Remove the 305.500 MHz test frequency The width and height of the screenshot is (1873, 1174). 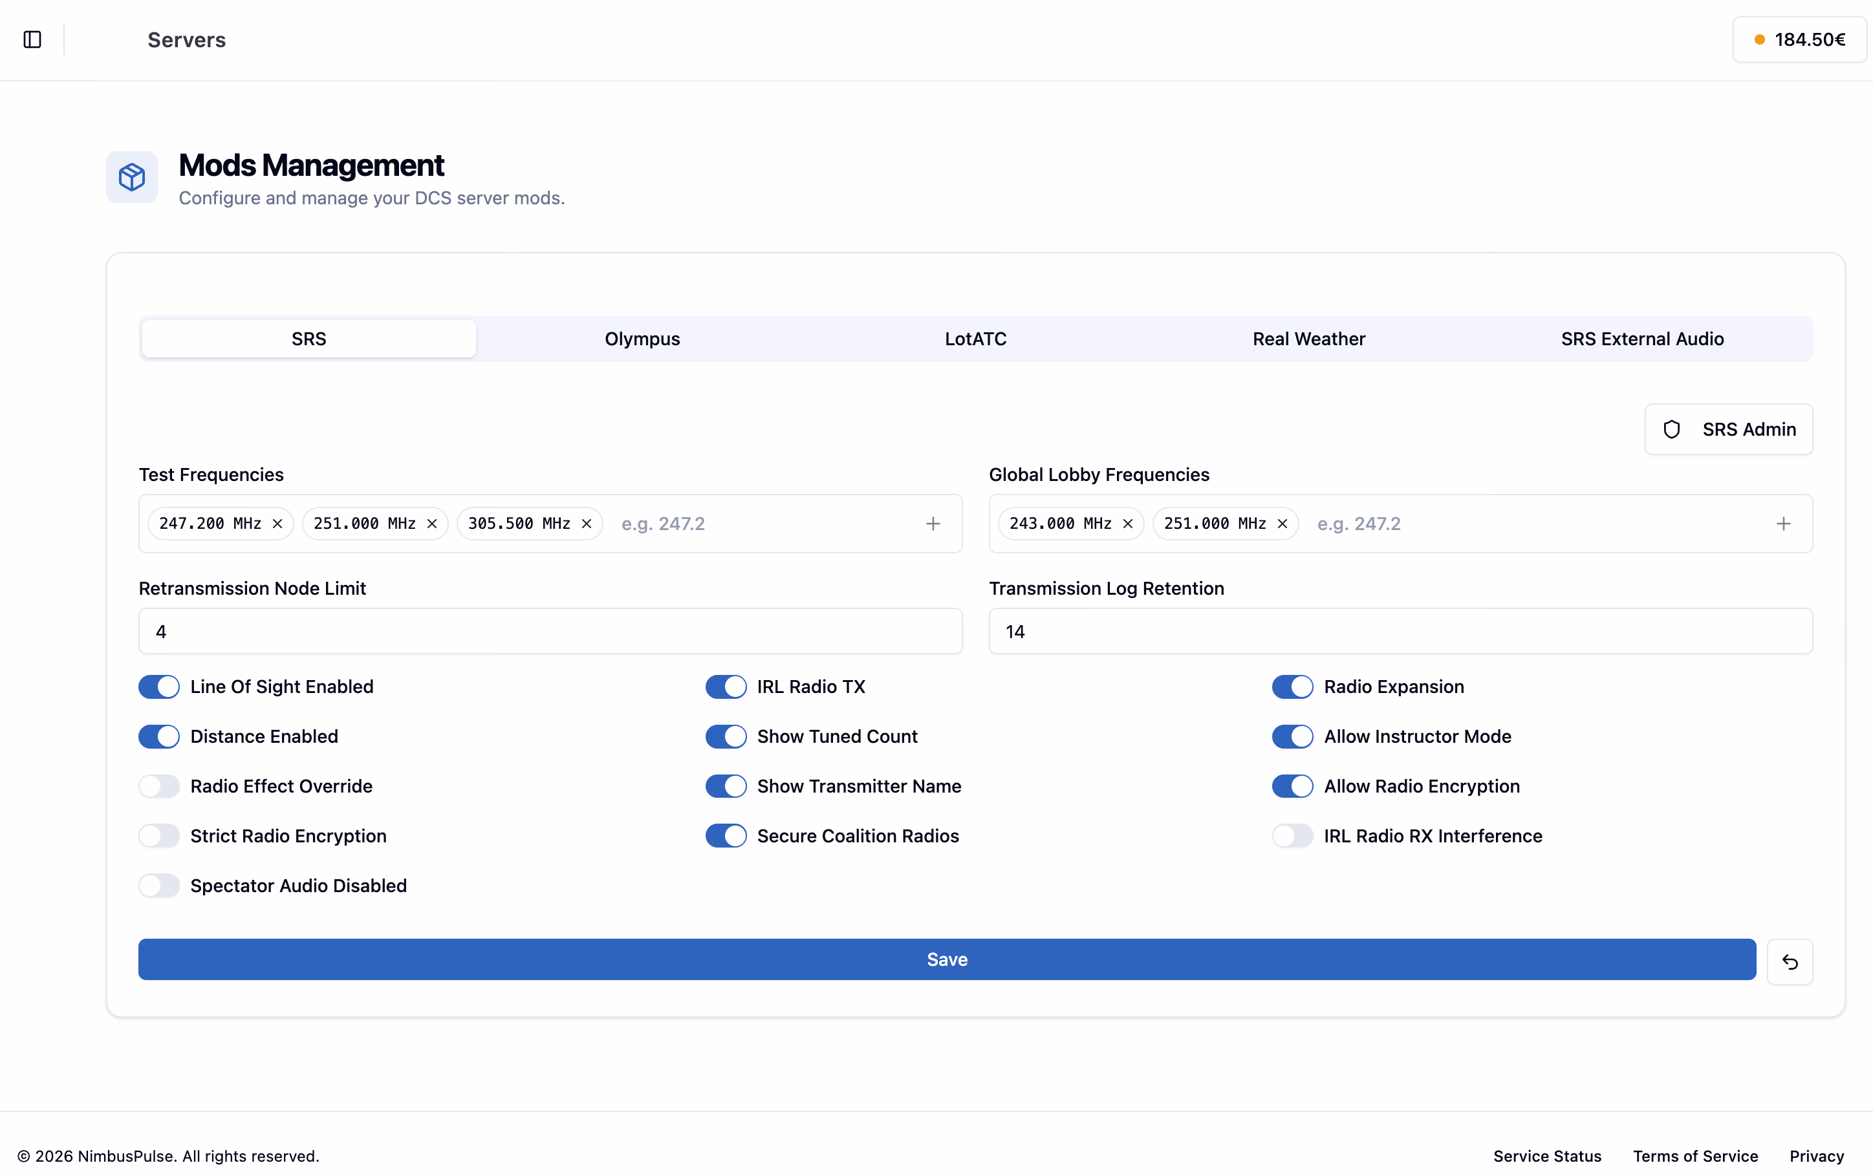(587, 524)
